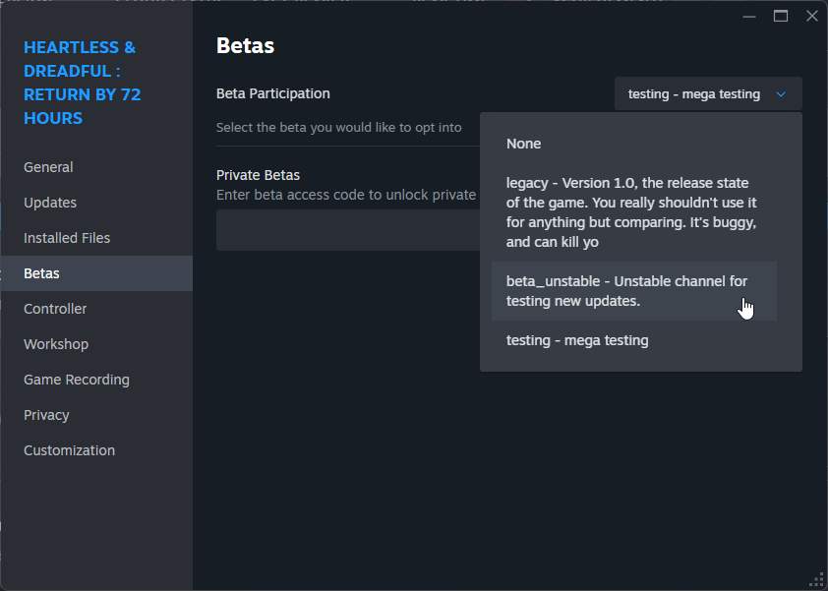Choose None in beta dropdown list
This screenshot has height=591, width=828.
pyautogui.click(x=633, y=144)
